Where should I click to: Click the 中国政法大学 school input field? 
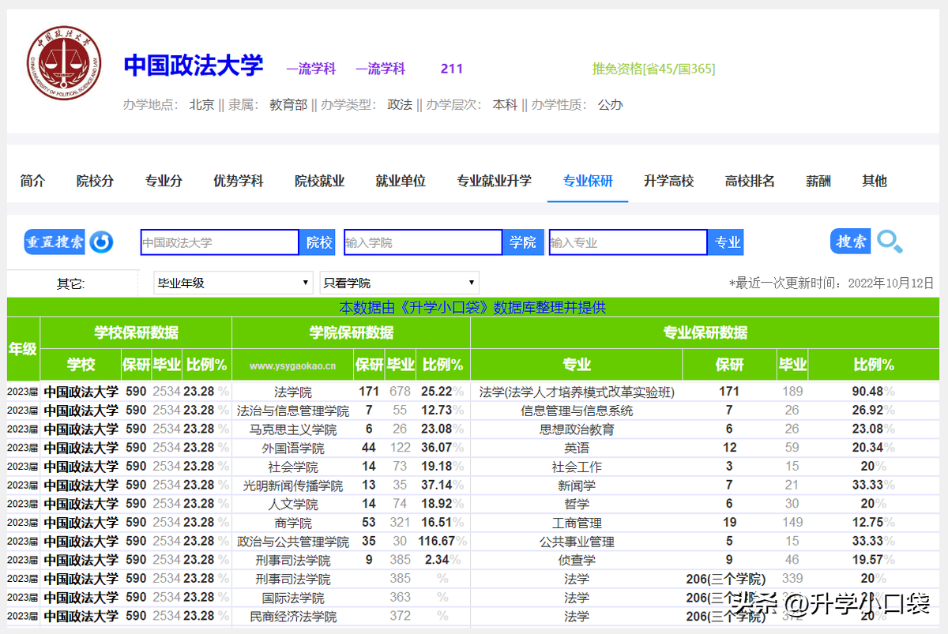tap(220, 242)
